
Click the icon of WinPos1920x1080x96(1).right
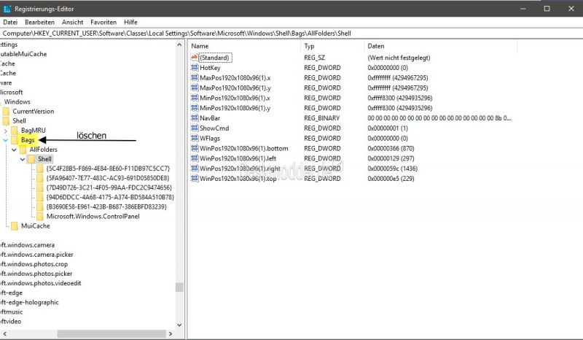pos(194,168)
